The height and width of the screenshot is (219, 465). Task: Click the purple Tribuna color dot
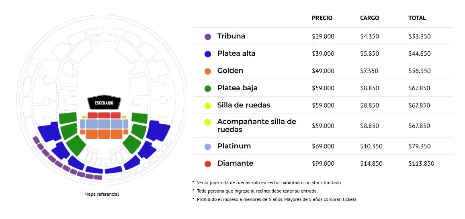208,36
